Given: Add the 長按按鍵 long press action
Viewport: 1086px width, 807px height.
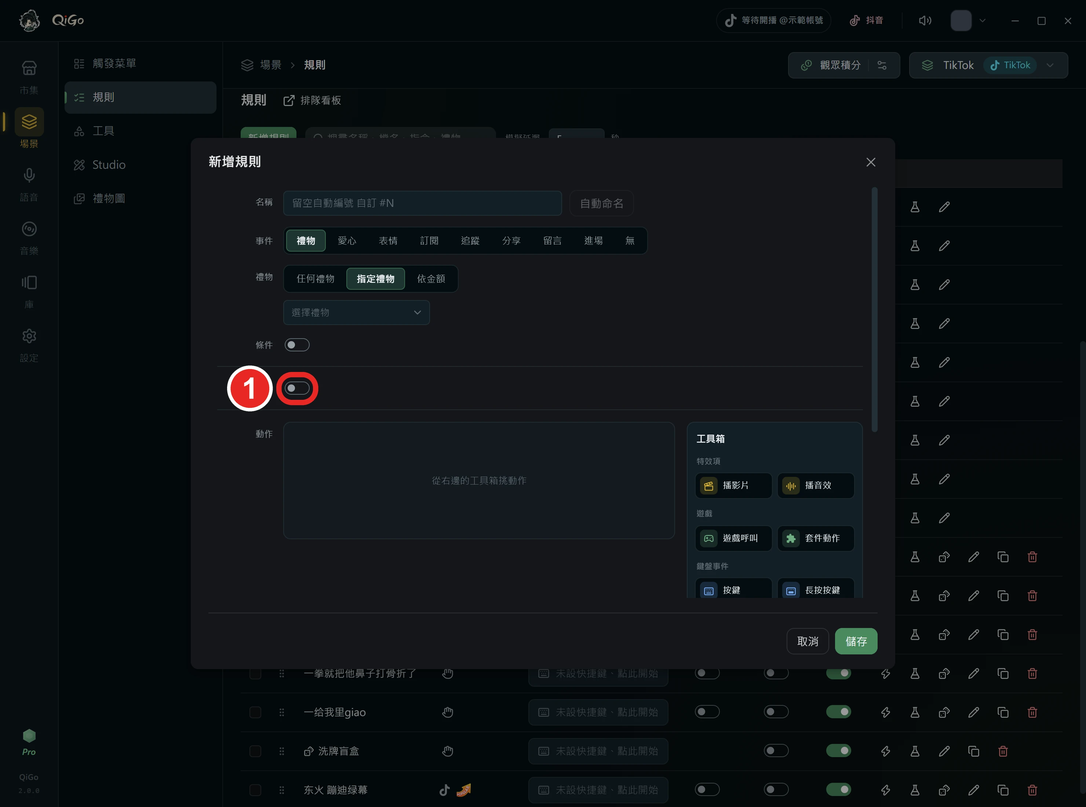Looking at the screenshot, I should [x=815, y=589].
